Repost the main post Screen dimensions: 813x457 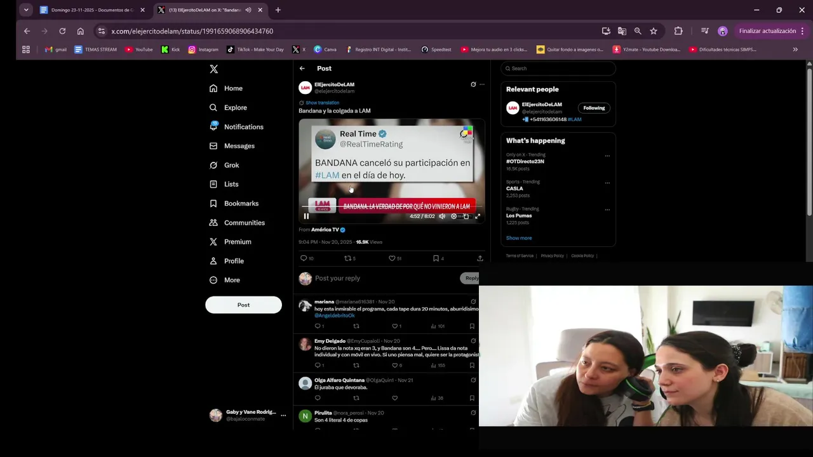point(347,258)
